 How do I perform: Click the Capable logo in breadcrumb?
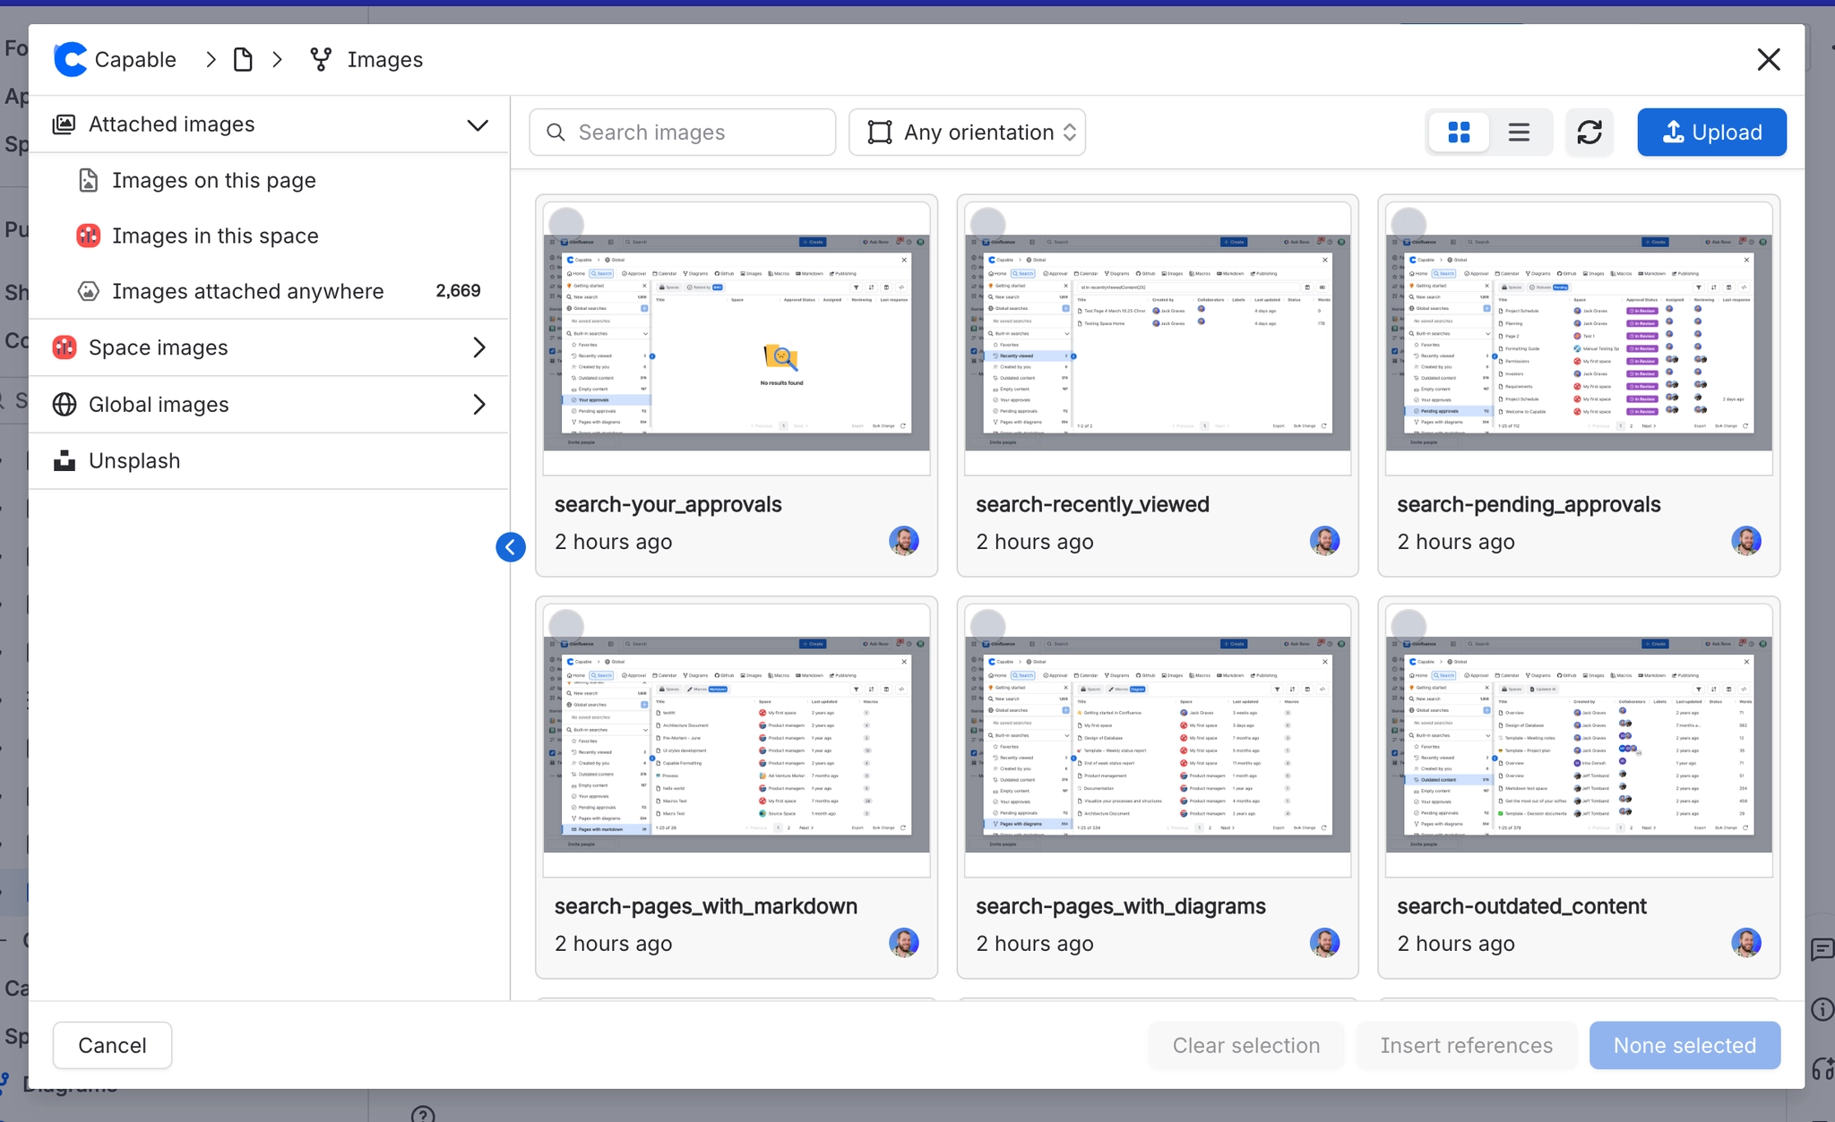[71, 59]
